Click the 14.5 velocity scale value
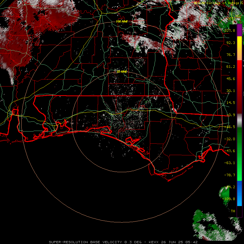244x244 pixels. coord(231,103)
